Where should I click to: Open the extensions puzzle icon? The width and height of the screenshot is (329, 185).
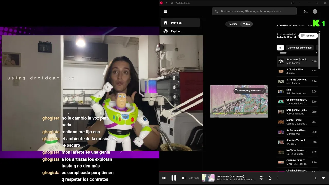293,3
